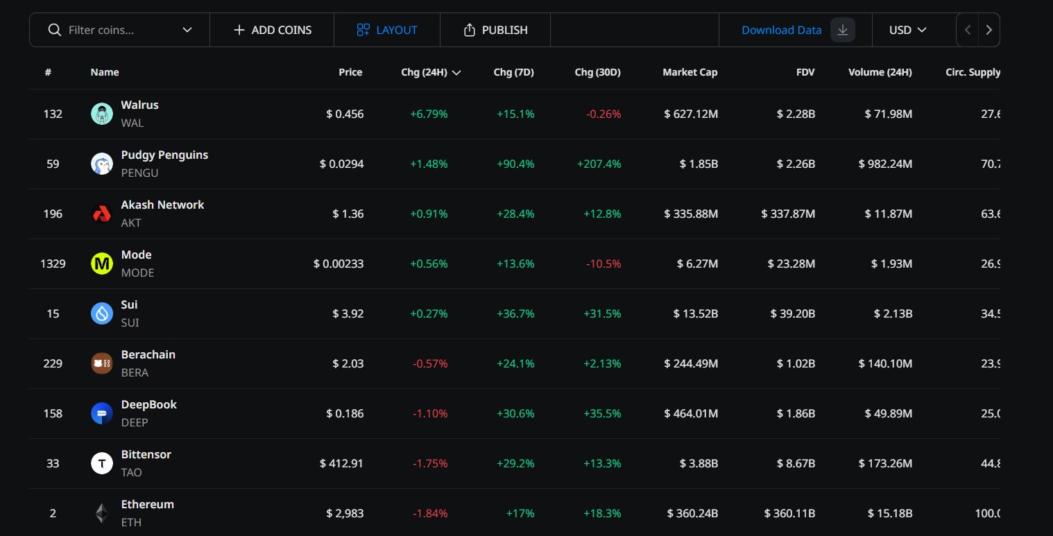
Task: Open the USD currency dropdown
Action: [x=908, y=30]
